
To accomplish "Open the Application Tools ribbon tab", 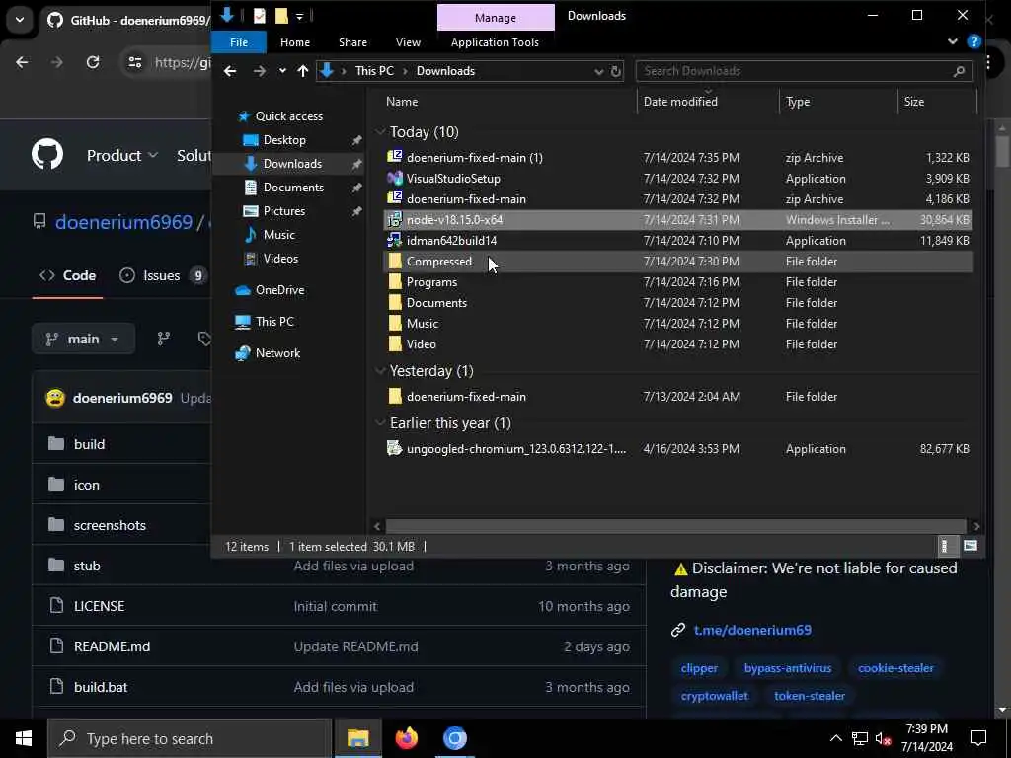I will 495,42.
